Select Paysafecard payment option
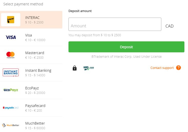The height and width of the screenshot is (132, 188). [31, 108]
